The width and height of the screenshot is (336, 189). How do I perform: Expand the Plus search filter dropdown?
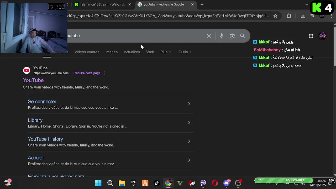(x=166, y=52)
